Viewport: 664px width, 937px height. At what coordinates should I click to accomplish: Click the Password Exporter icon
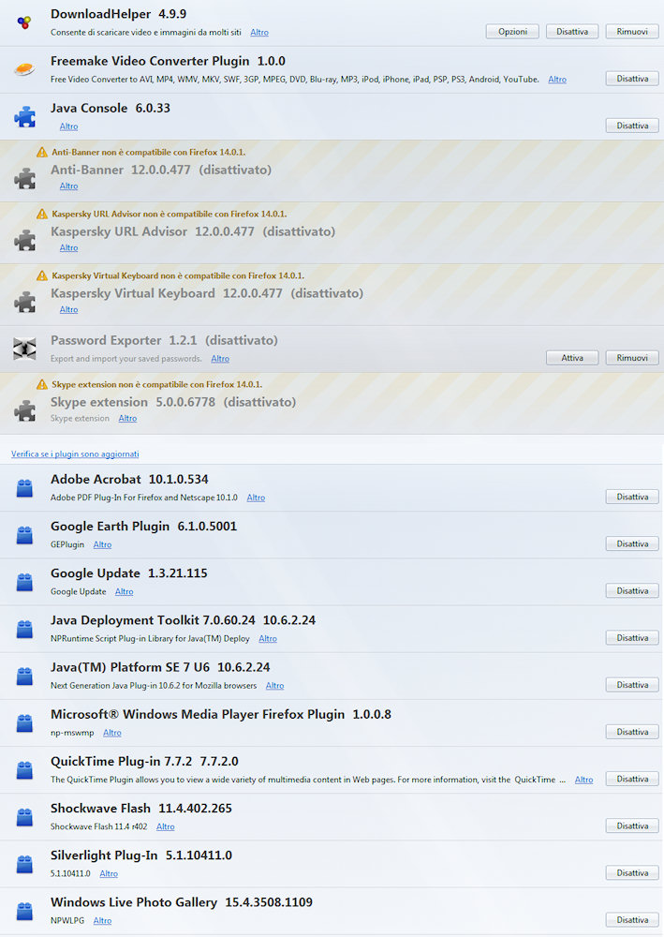[x=24, y=349]
